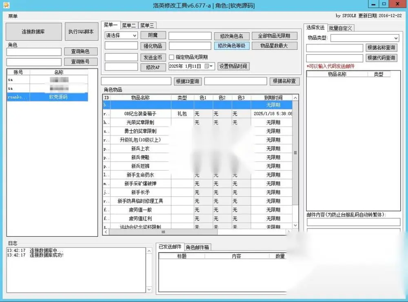Click the 根据ID查询 button
Screen dimensions: 408x302
pyautogui.click(x=188, y=81)
